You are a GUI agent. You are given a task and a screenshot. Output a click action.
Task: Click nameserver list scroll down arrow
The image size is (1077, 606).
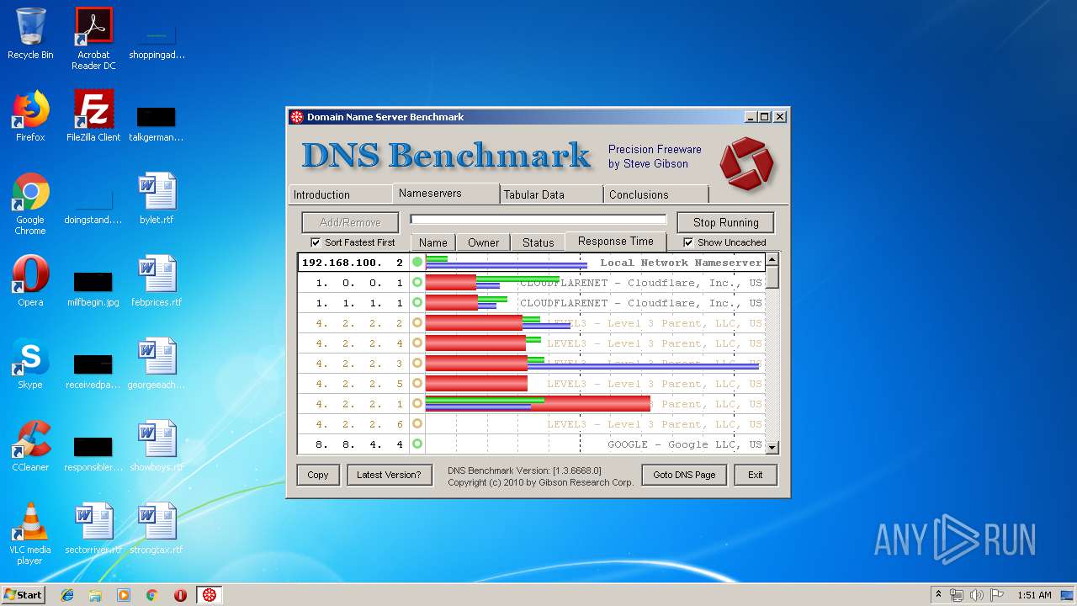(772, 448)
